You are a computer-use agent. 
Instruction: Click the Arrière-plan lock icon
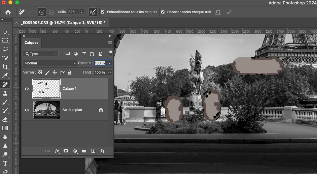(101, 110)
